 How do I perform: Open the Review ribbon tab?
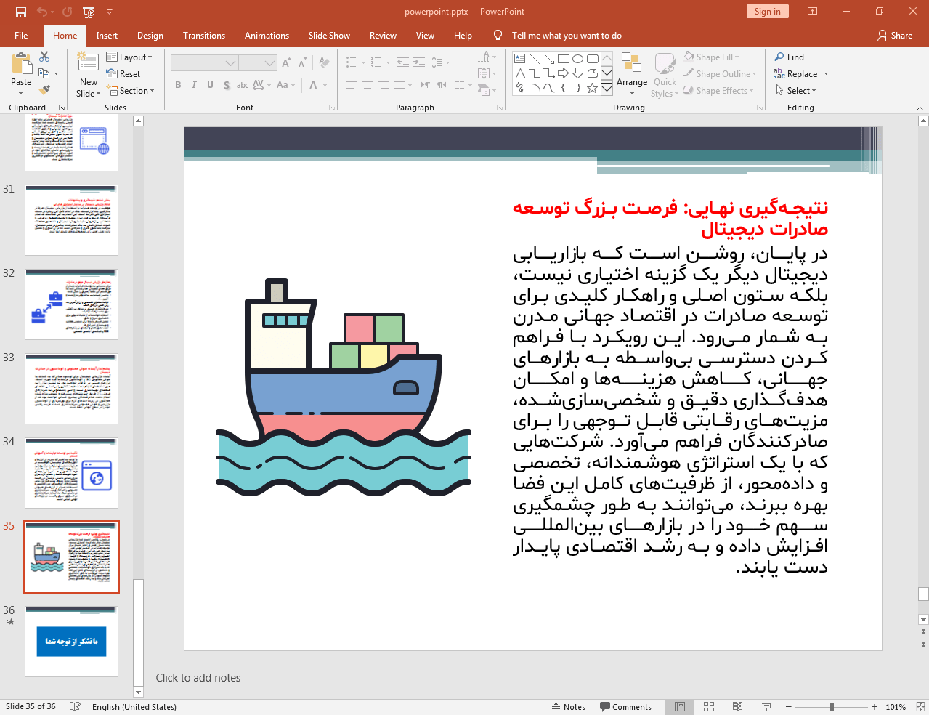384,35
